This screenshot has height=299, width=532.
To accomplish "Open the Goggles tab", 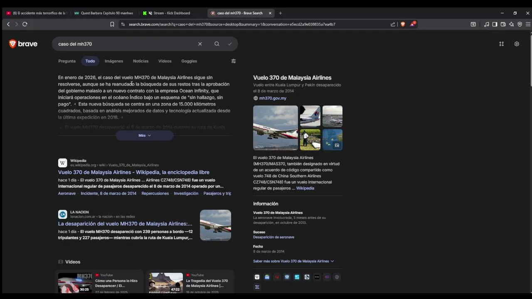I will (x=189, y=61).
